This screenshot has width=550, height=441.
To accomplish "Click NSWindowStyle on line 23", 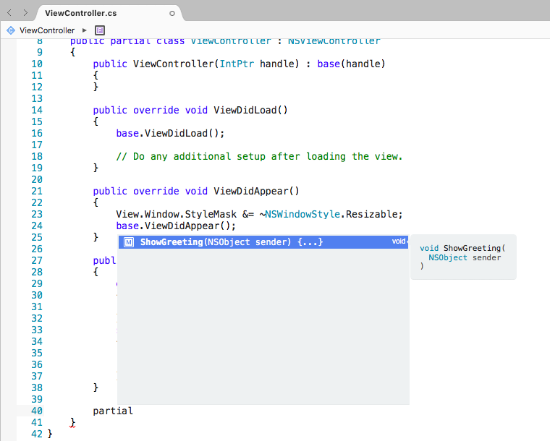I will 302,215.
